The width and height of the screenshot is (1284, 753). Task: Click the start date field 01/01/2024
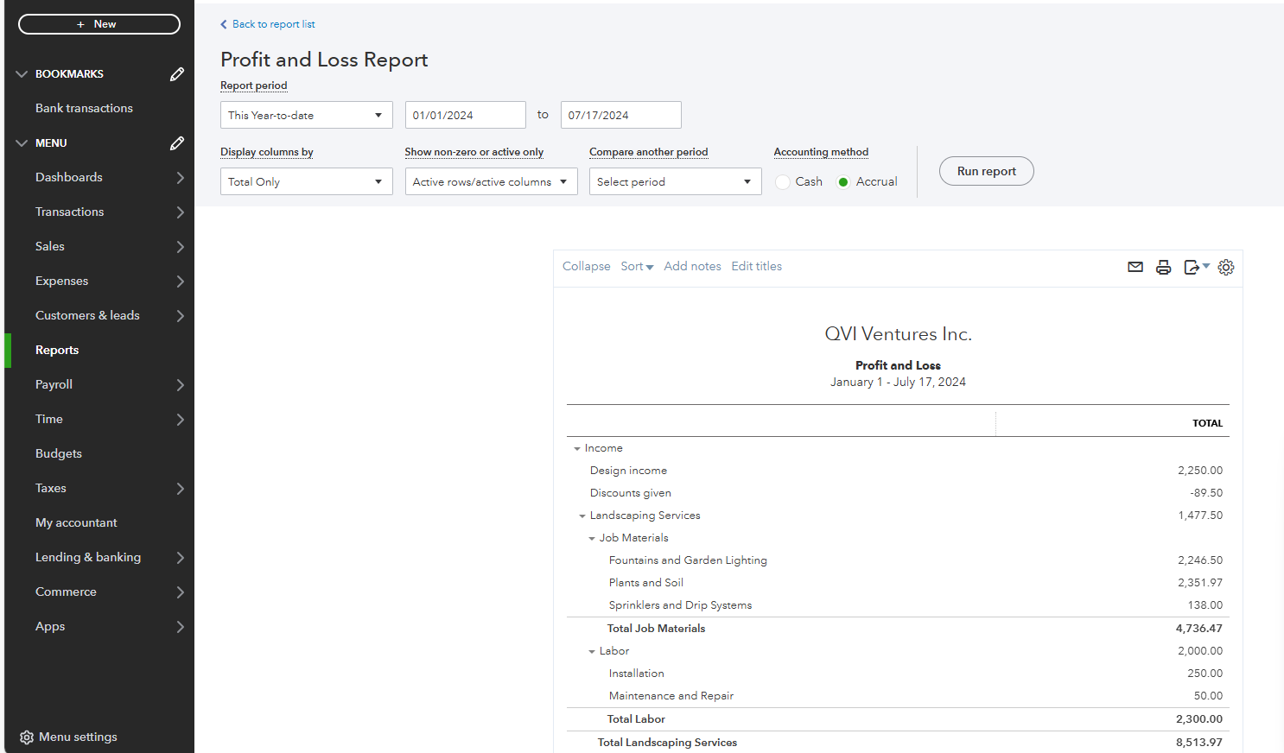tap(466, 115)
